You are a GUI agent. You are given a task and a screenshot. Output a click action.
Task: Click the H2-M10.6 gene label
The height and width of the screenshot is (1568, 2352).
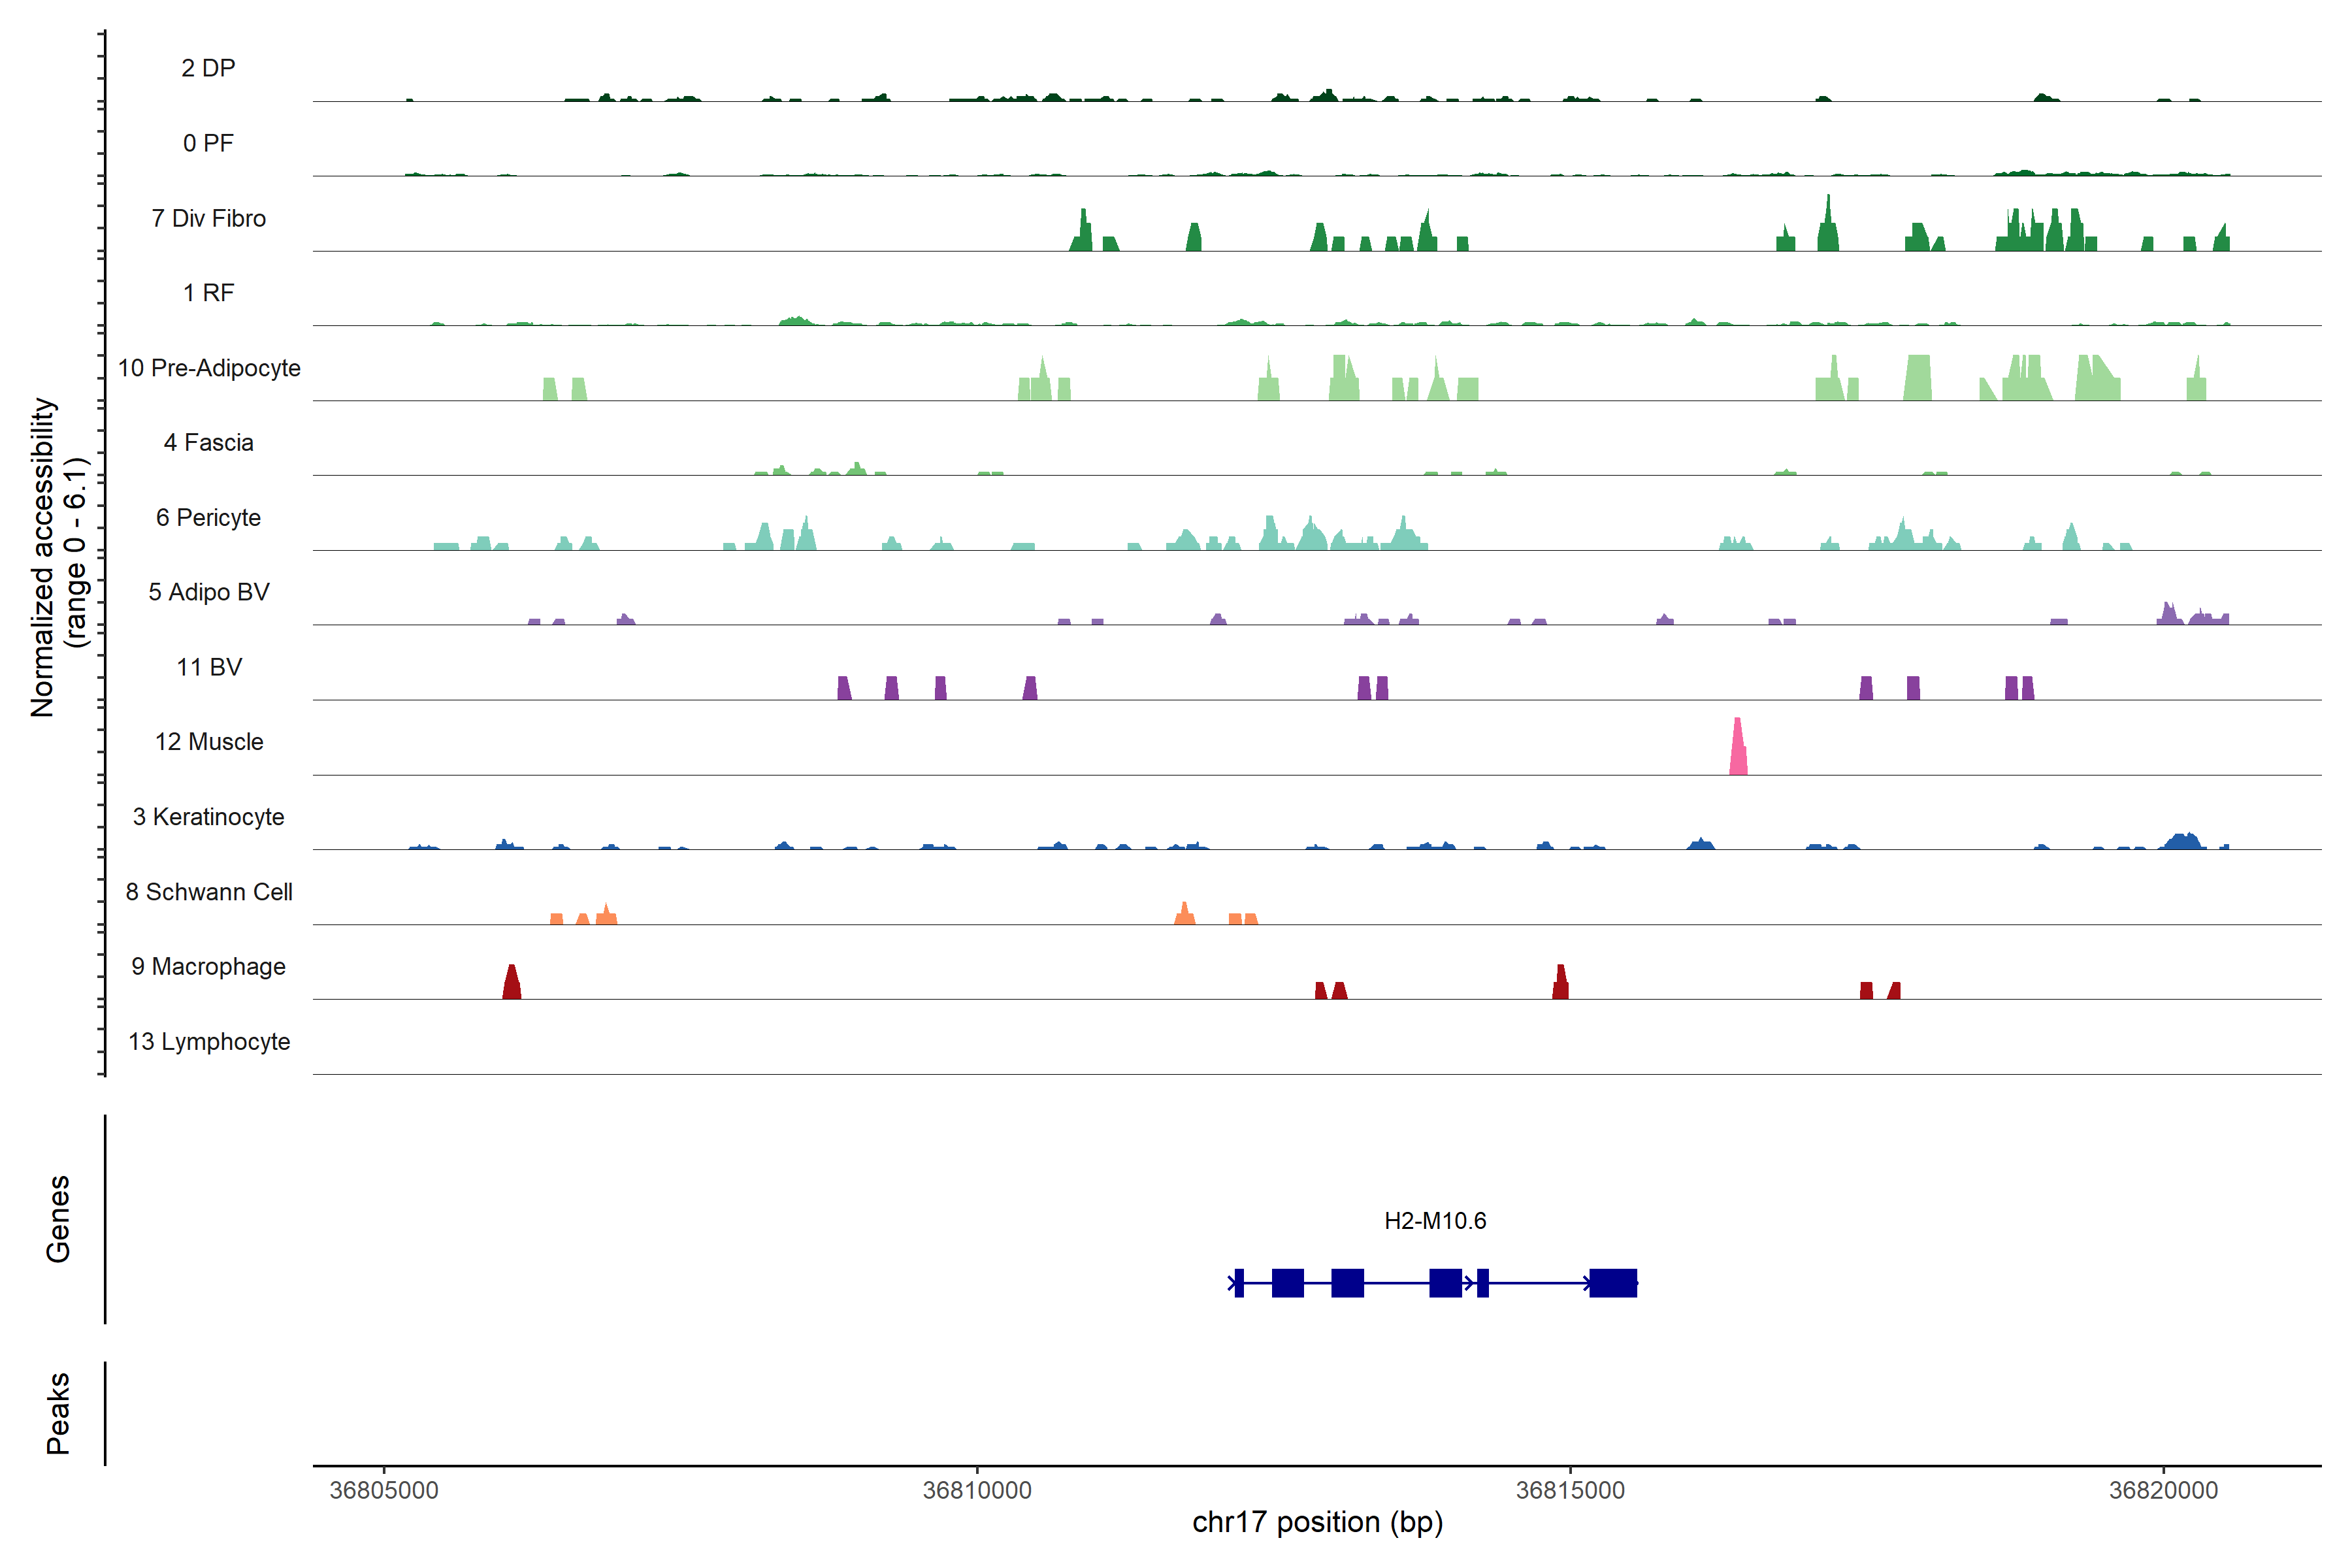(x=1435, y=1221)
